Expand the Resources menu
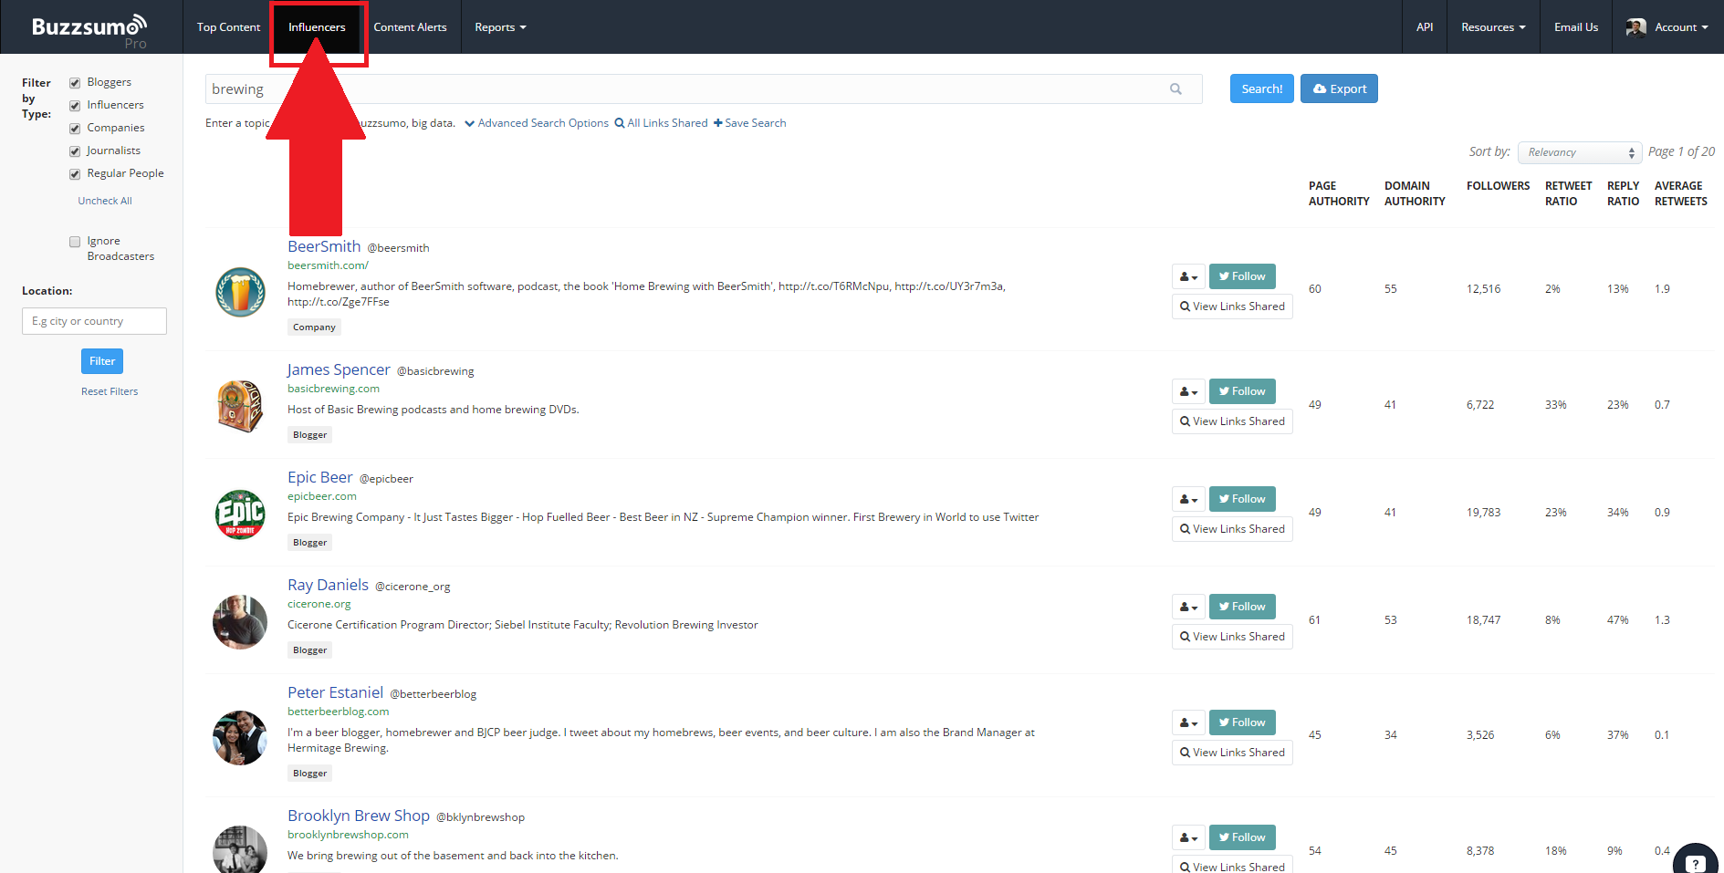1724x873 pixels. (x=1493, y=27)
